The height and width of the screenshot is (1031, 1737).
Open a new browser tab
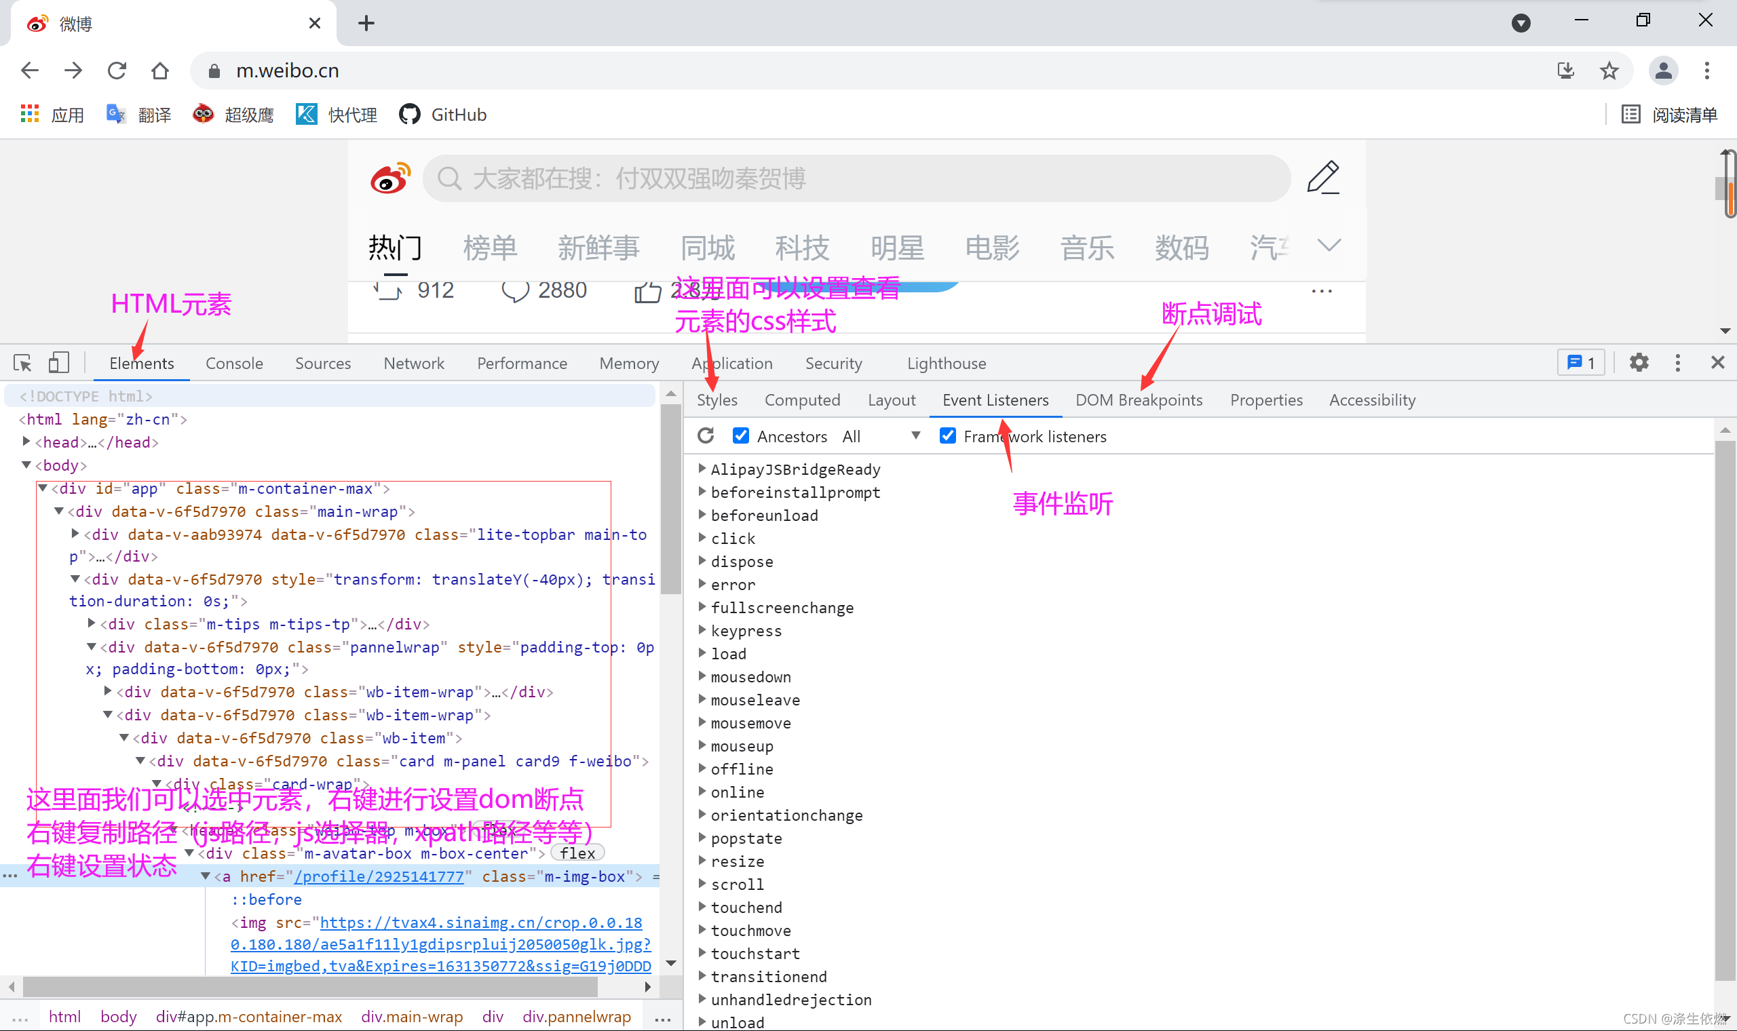(366, 24)
